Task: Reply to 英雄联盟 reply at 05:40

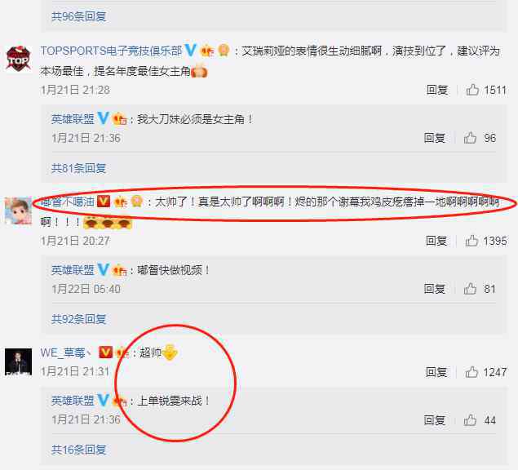Action: (x=435, y=289)
